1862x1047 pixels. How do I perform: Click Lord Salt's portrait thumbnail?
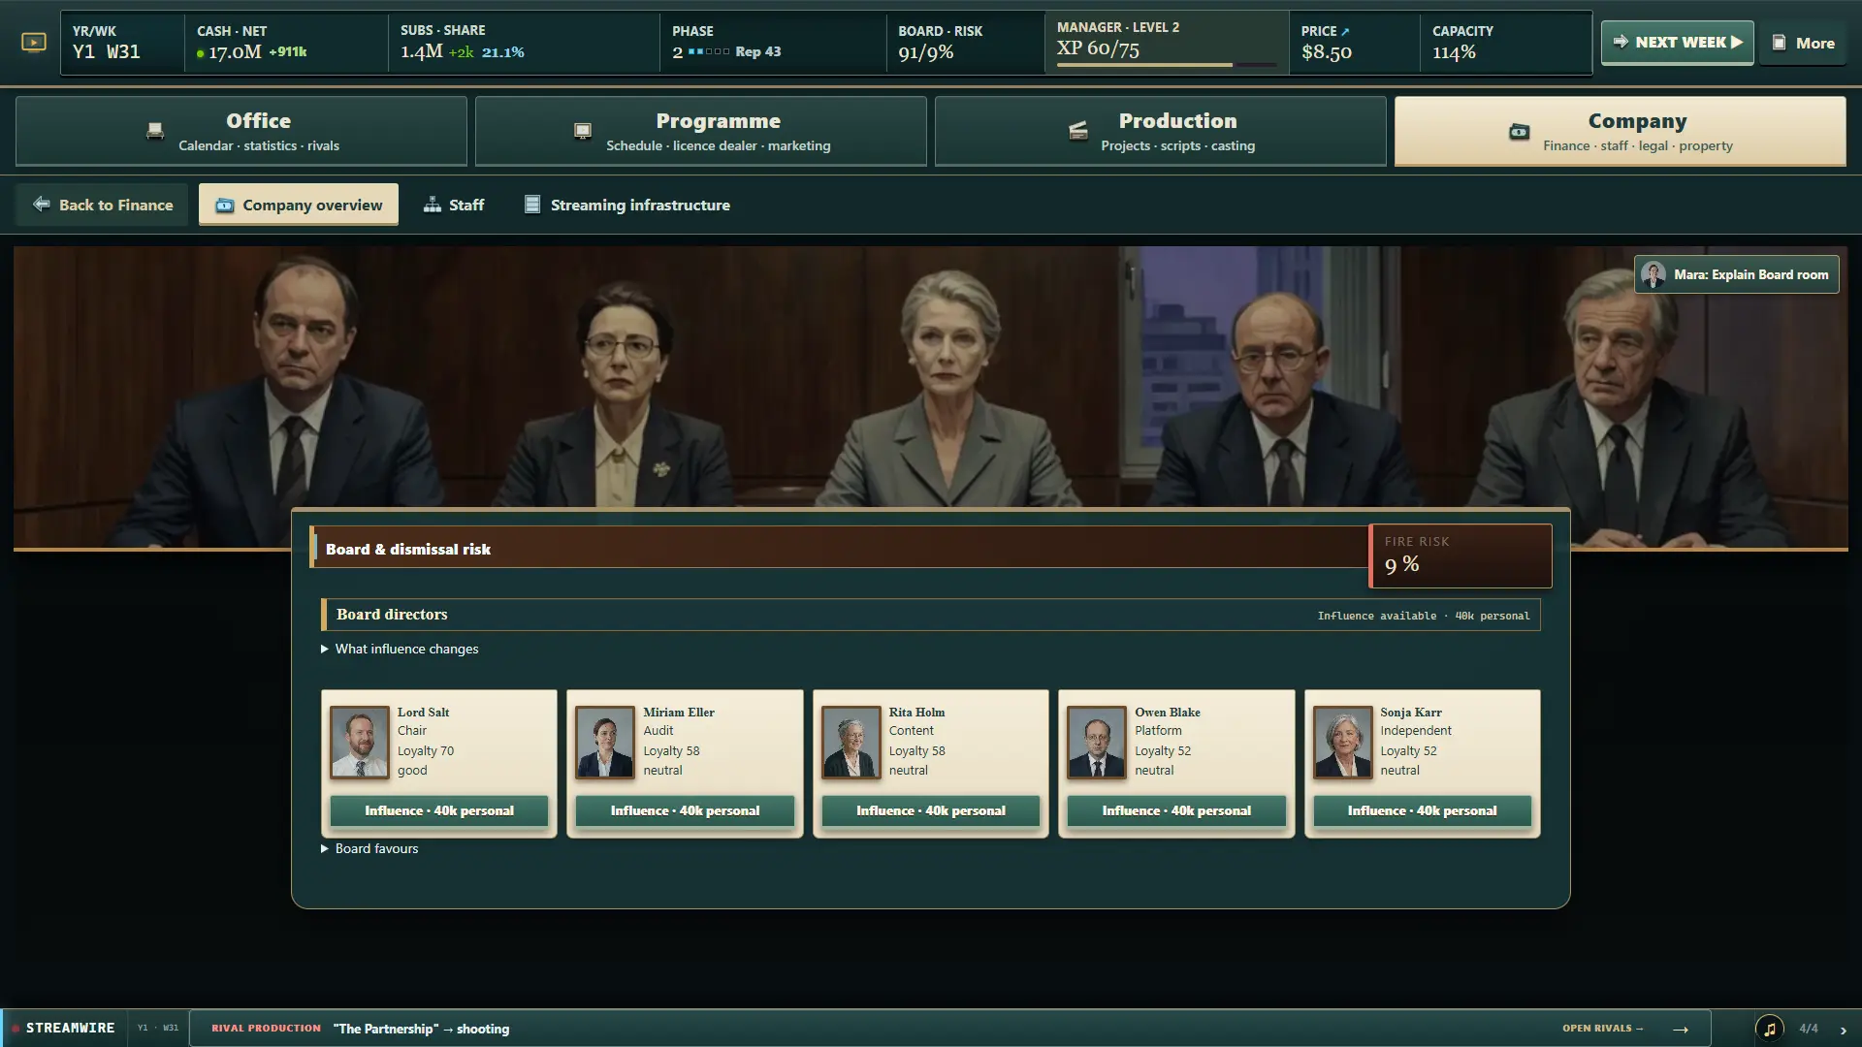click(x=360, y=743)
